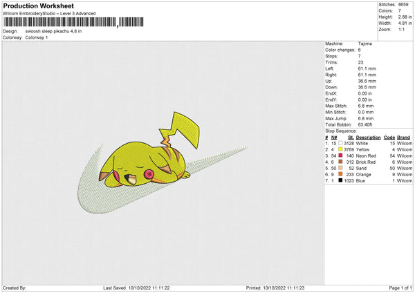Click the 'Stop Sequence:' heading
Screen dimensions: 415x293
coord(341,131)
